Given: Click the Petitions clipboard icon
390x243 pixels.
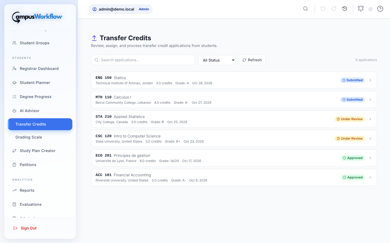Looking at the screenshot, I should tap(14, 165).
